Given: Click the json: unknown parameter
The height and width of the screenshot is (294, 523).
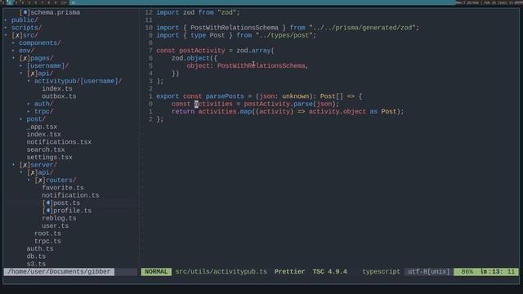Looking at the screenshot, I should pyautogui.click(x=284, y=96).
